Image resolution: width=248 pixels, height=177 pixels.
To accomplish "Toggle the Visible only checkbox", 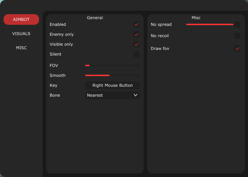I will point(136,44).
